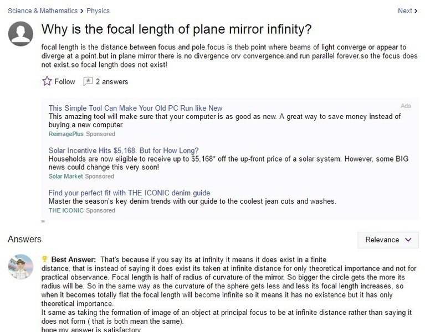Jump to the 2 answers link
The width and height of the screenshot is (425, 332).
pyautogui.click(x=112, y=81)
